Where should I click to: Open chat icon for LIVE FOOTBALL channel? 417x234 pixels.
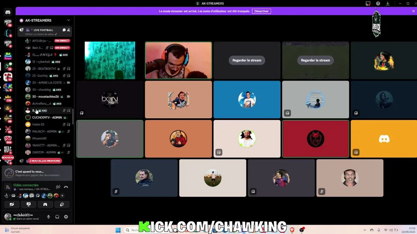coord(64,30)
